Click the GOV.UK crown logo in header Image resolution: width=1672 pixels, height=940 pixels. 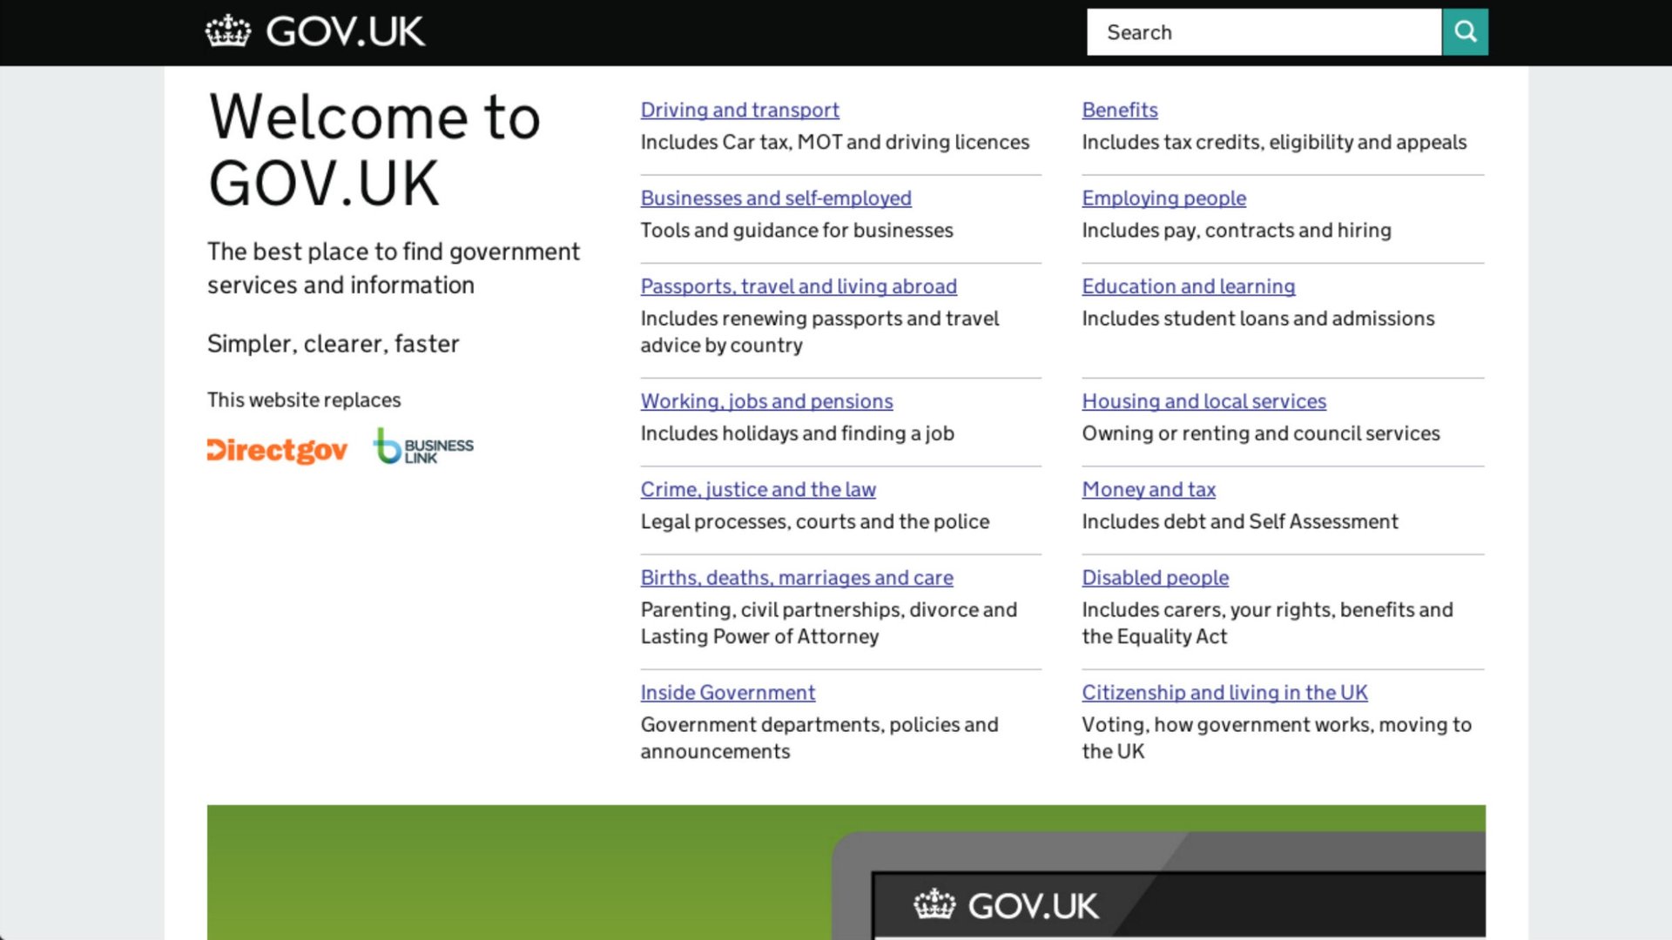pyautogui.click(x=315, y=31)
